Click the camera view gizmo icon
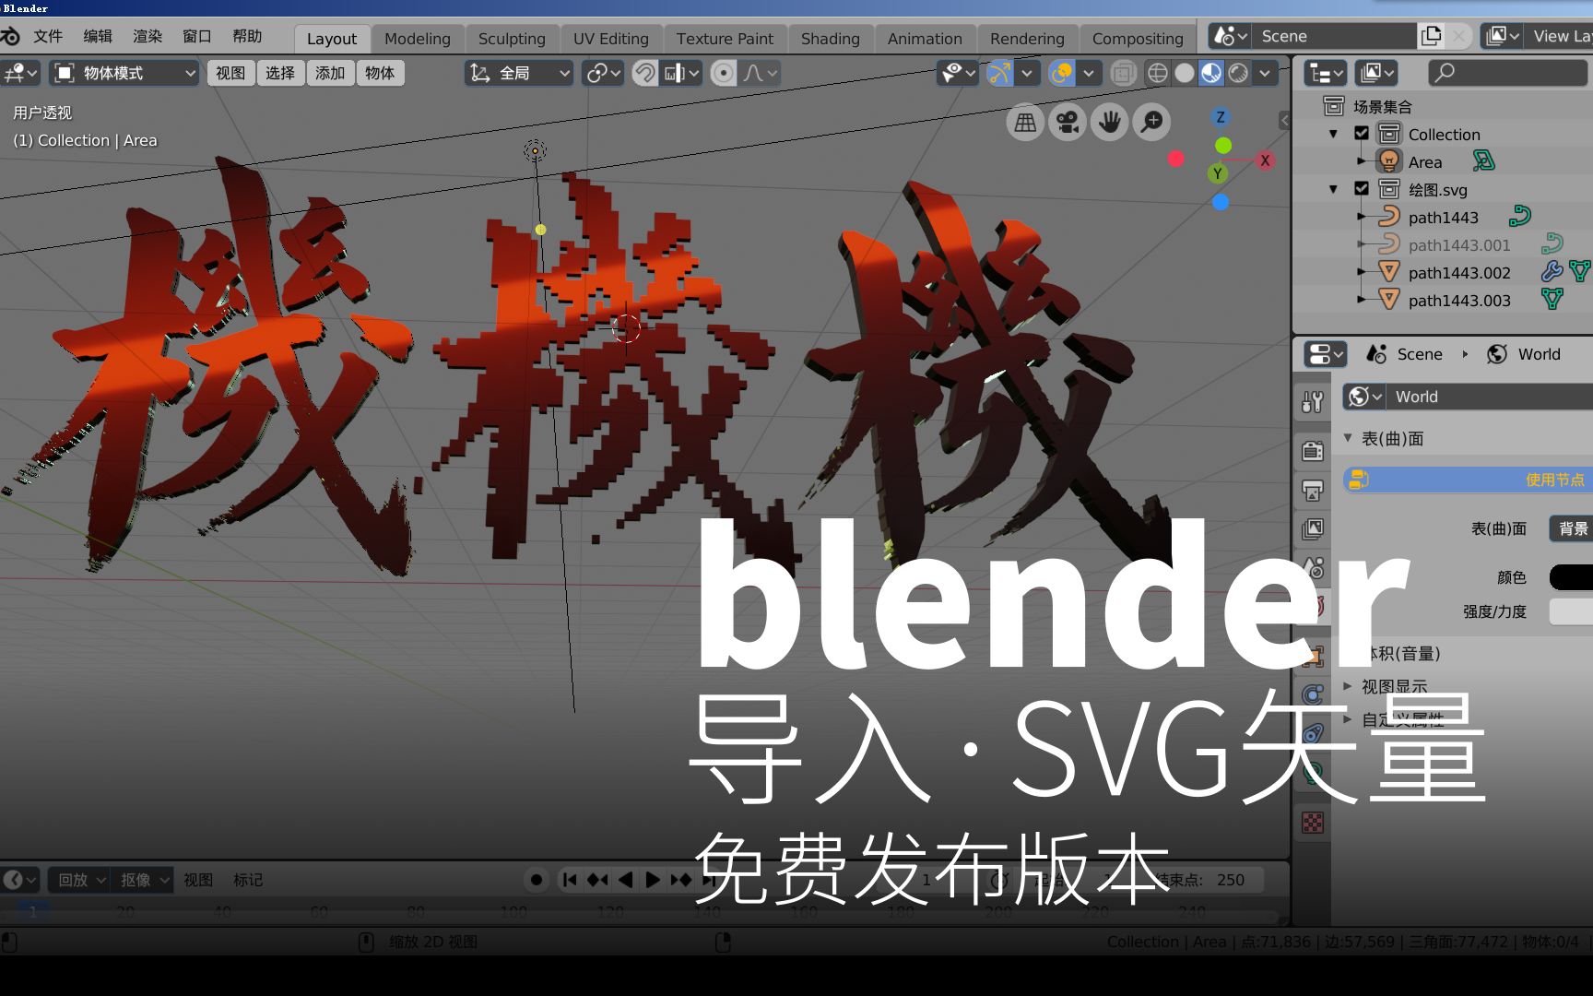Viewport: 1593px width, 996px height. coord(1068,121)
